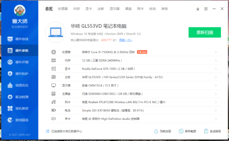Open 装机推荐 section
This screenshot has height=141, width=229.
click(x=20, y=108)
